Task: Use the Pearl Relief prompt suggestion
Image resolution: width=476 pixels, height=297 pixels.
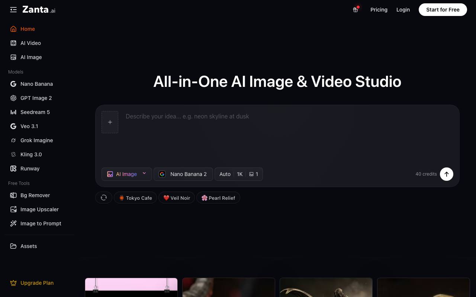Action: click(x=218, y=198)
